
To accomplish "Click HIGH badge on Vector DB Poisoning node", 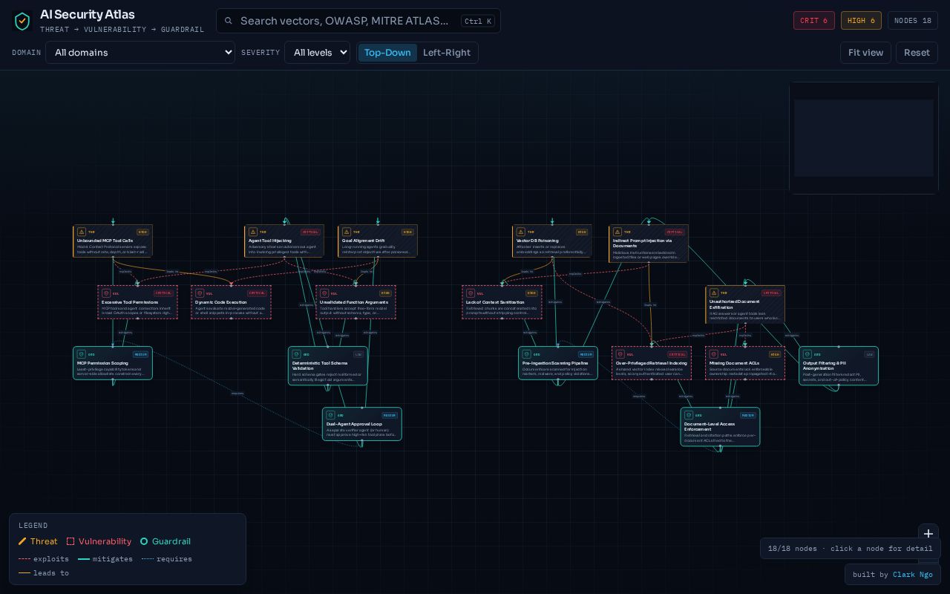I will point(582,232).
